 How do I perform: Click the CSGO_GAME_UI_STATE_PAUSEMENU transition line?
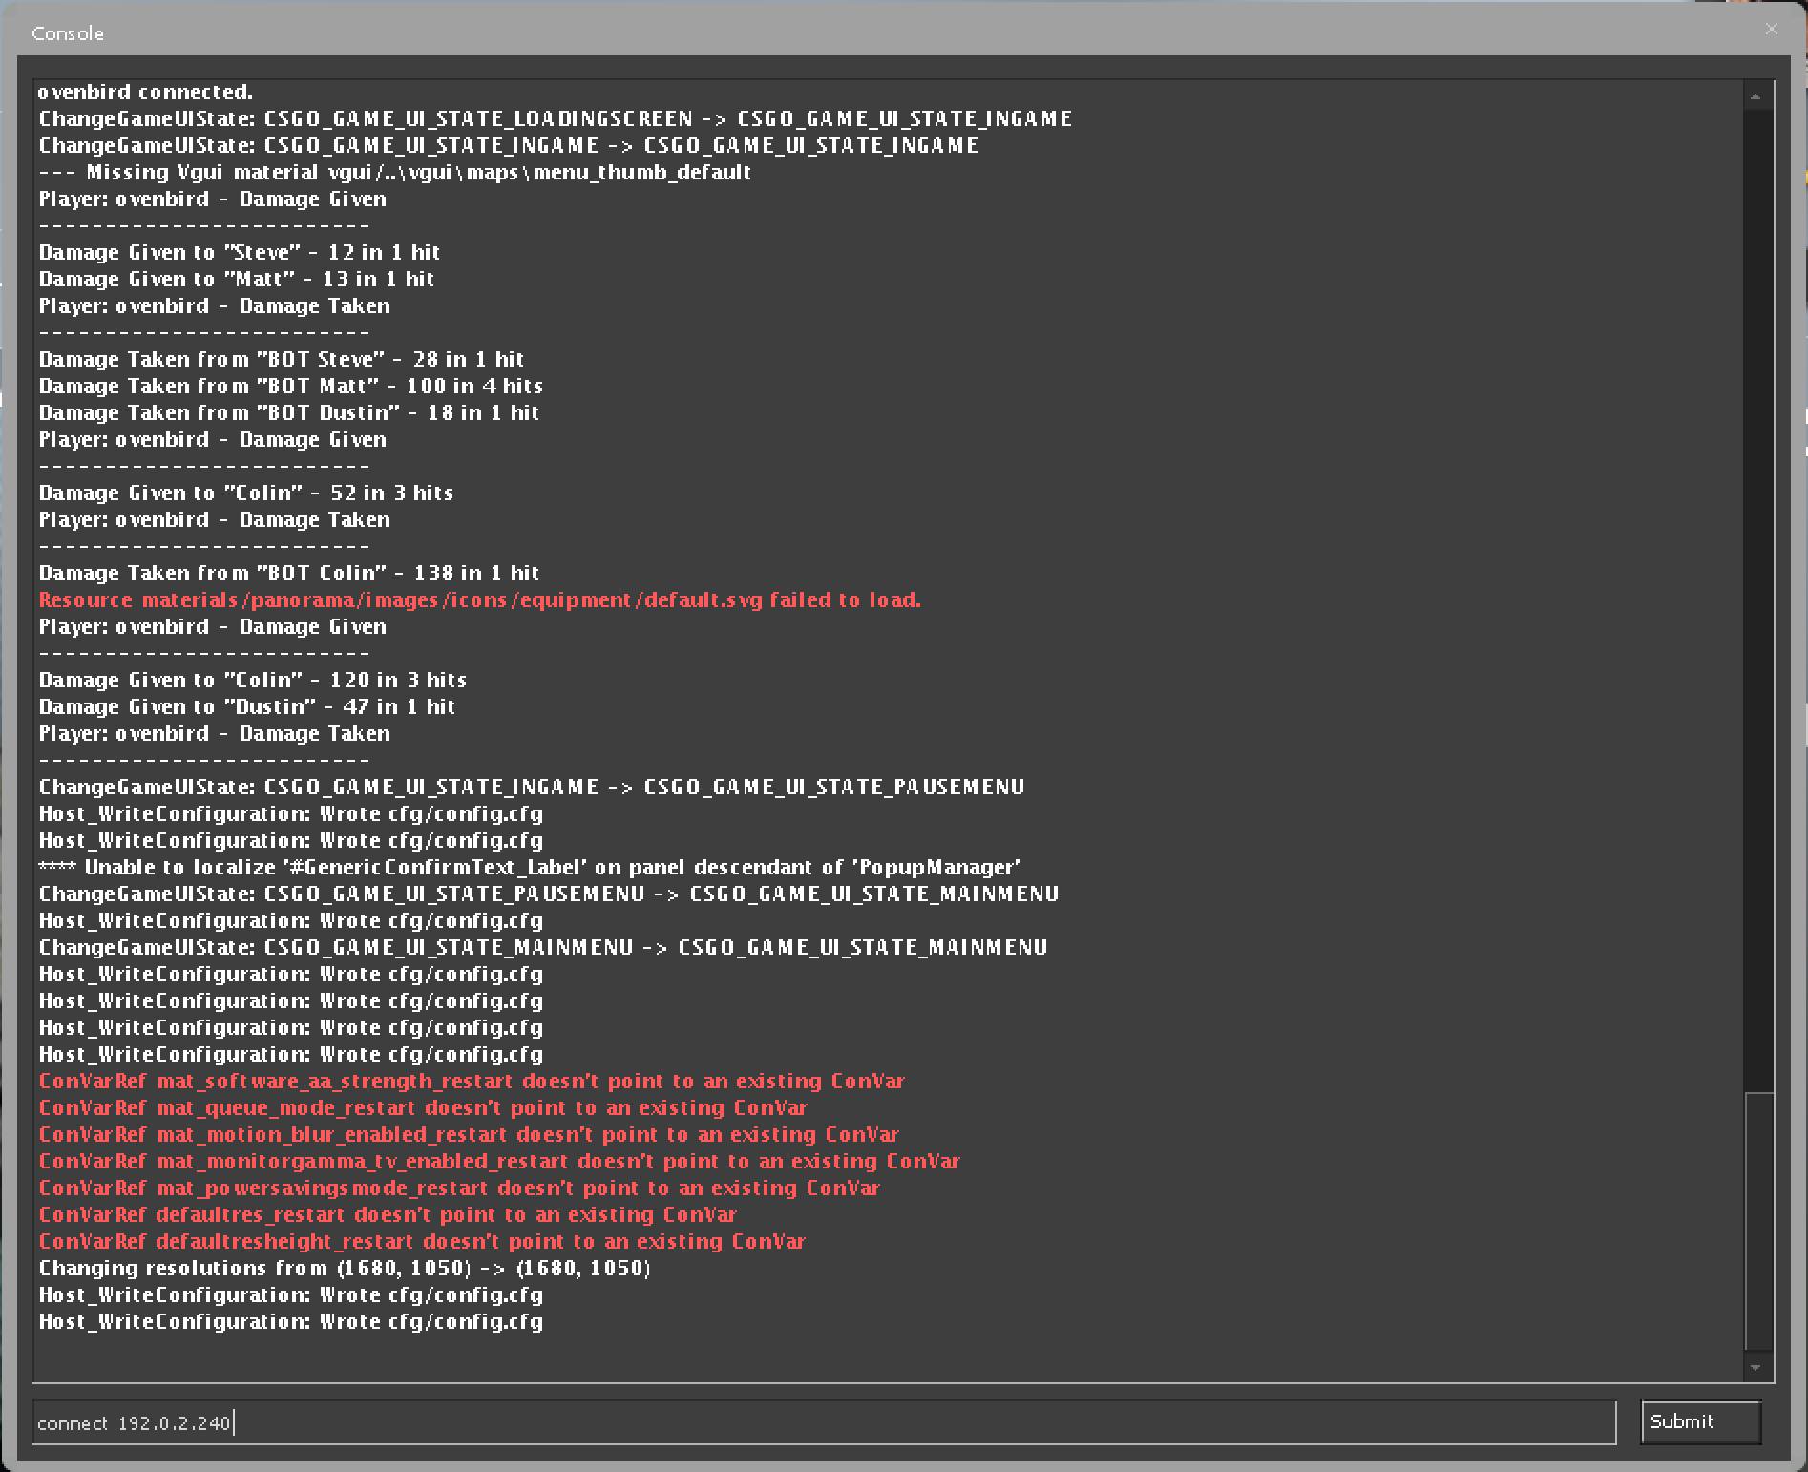point(531,786)
